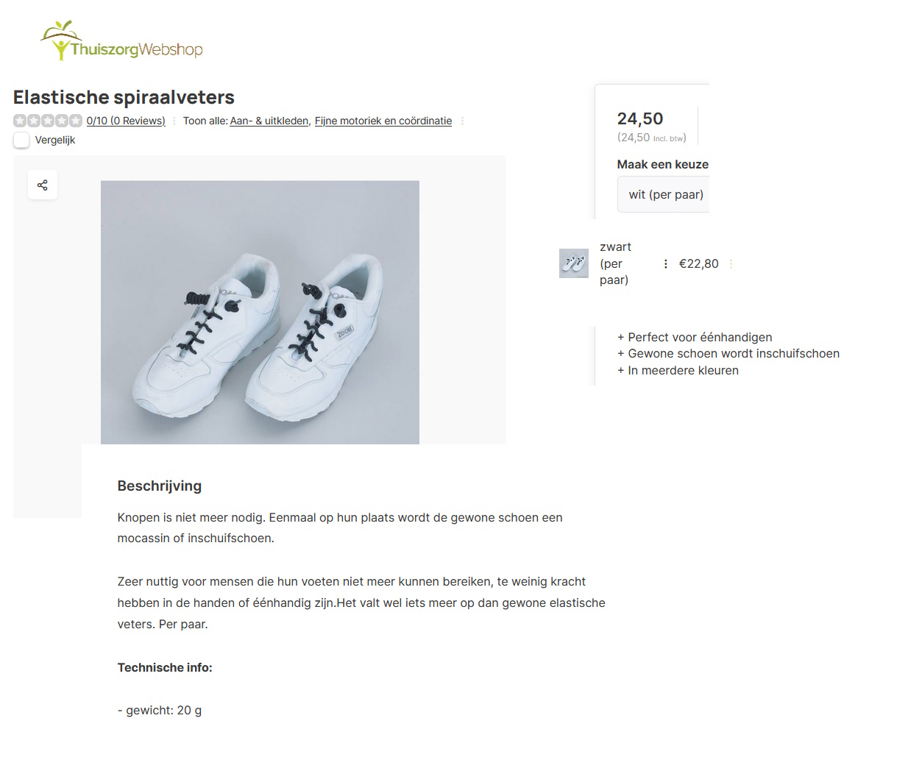Viewport: 908px width, 757px height.
Task: Tick the Vergelijk compare checkbox
Action: click(21, 140)
